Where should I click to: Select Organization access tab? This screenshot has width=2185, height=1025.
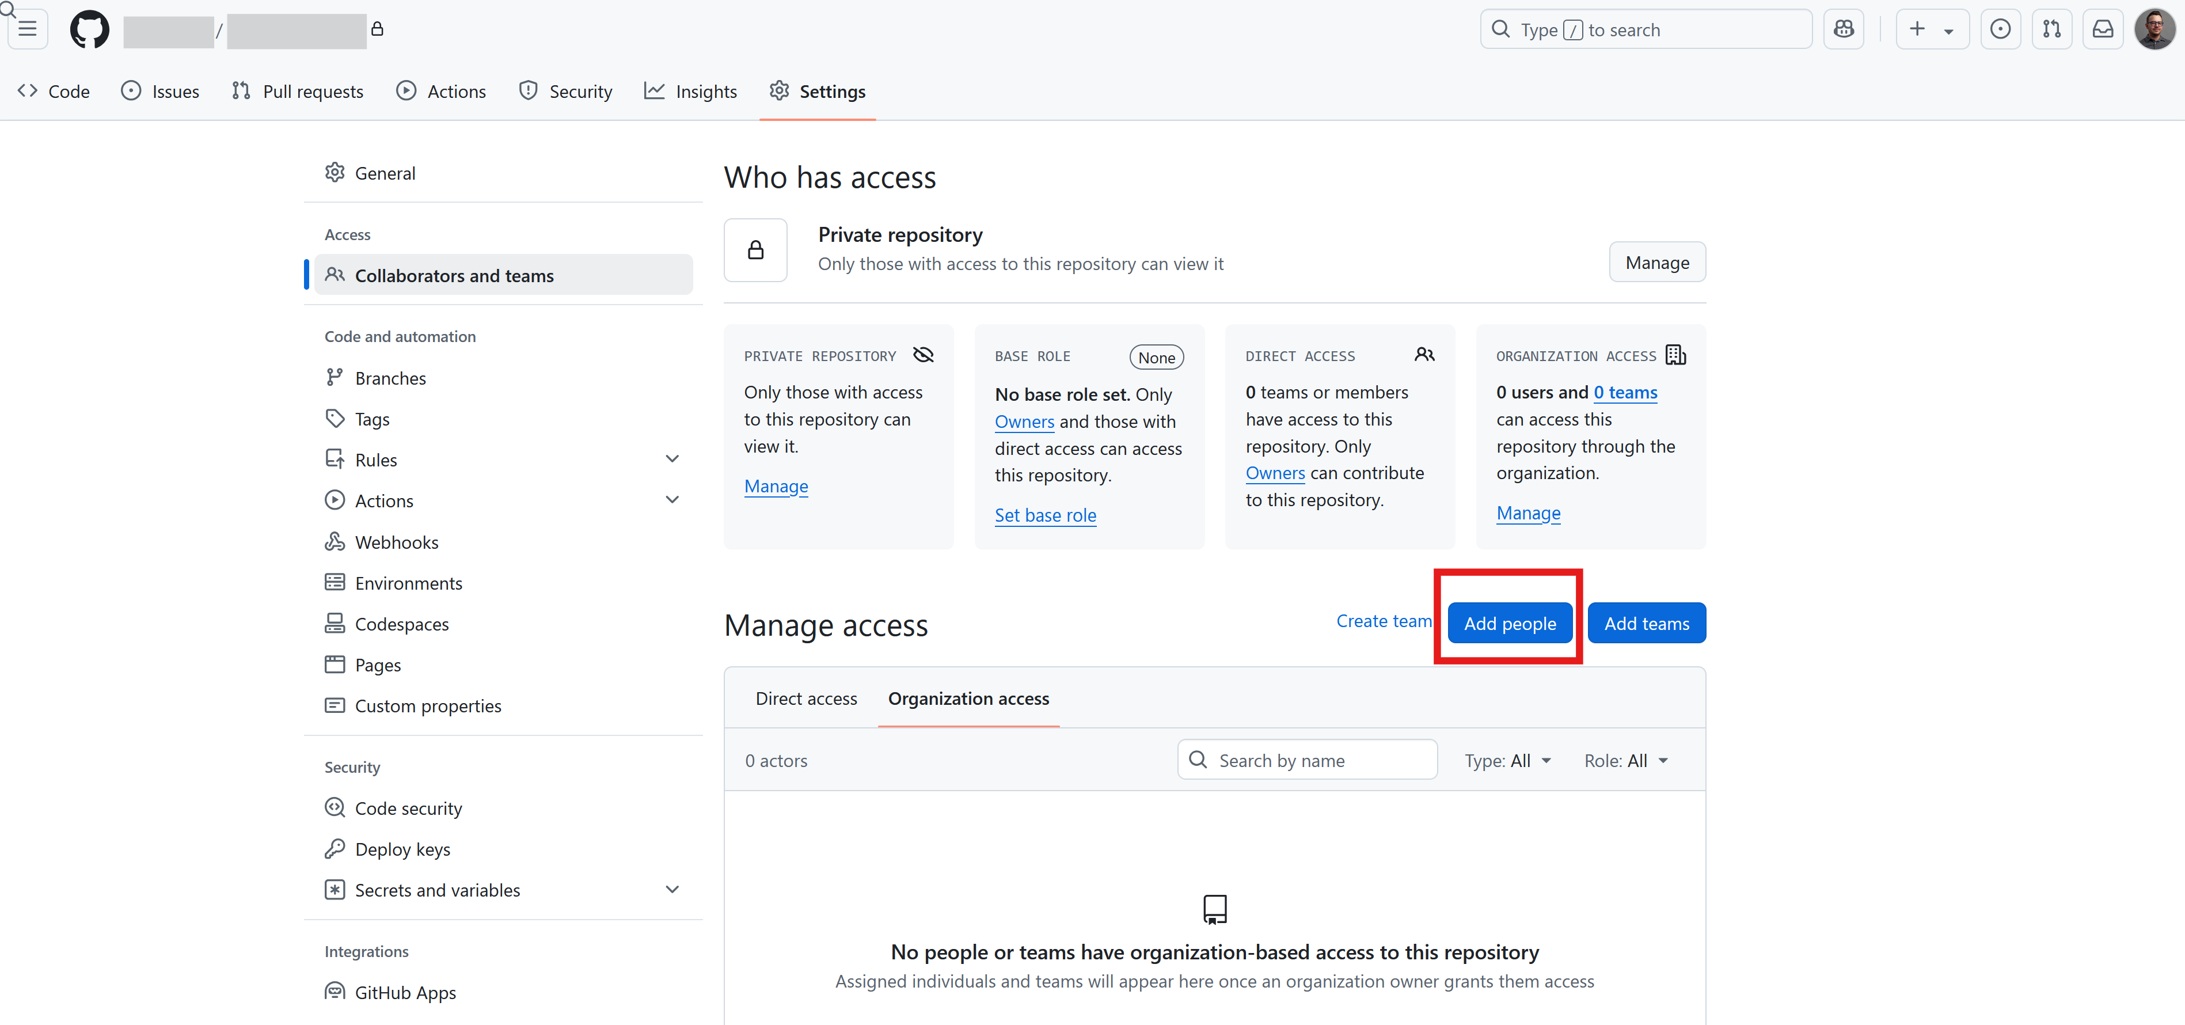click(x=968, y=698)
